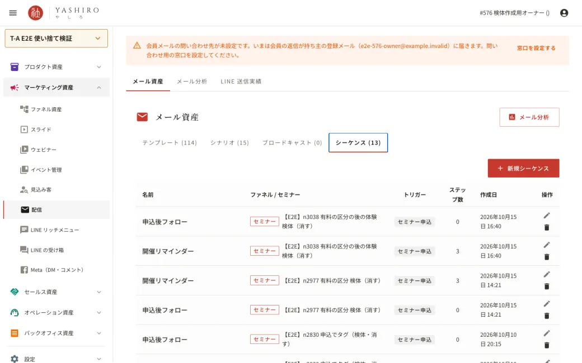Select the シーケンス (13) tab

pos(358,142)
